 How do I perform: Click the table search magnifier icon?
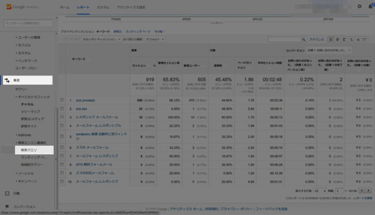303,39
